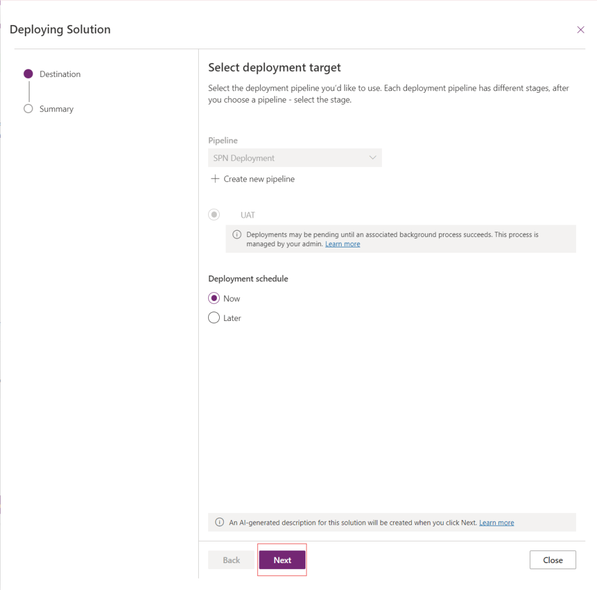Viewport: 597px width, 590px height.
Task: Open Learn more about admin-managed processes
Action: pyautogui.click(x=342, y=244)
